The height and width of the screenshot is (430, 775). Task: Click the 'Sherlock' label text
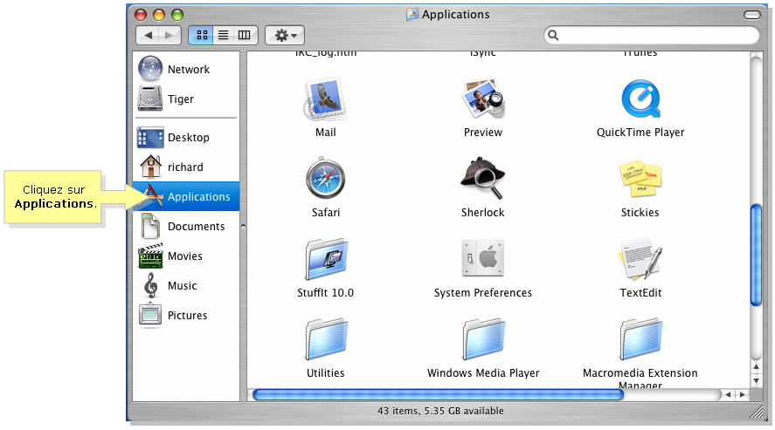(483, 213)
